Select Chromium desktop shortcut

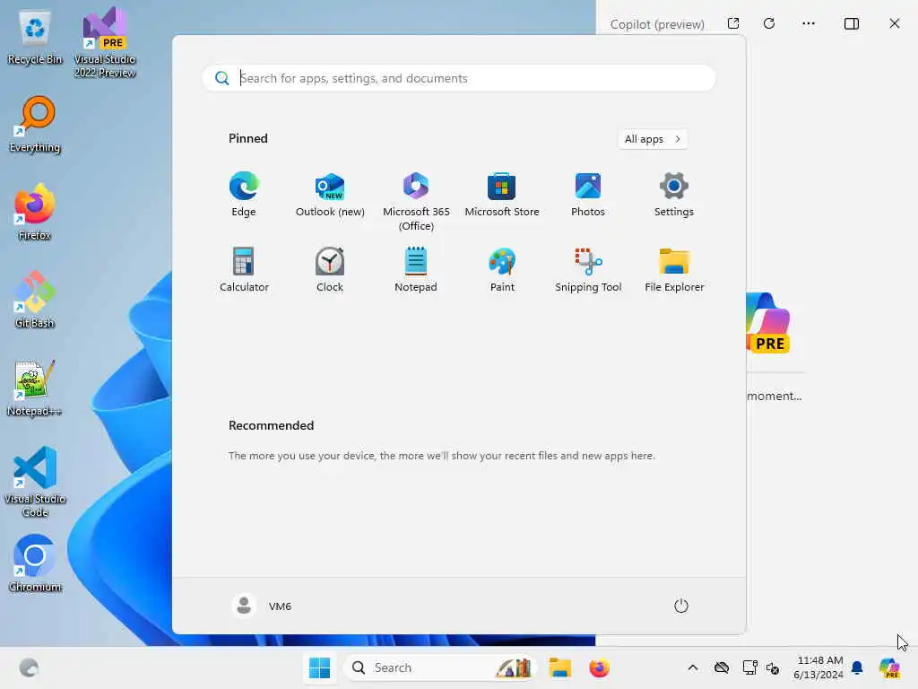[35, 563]
